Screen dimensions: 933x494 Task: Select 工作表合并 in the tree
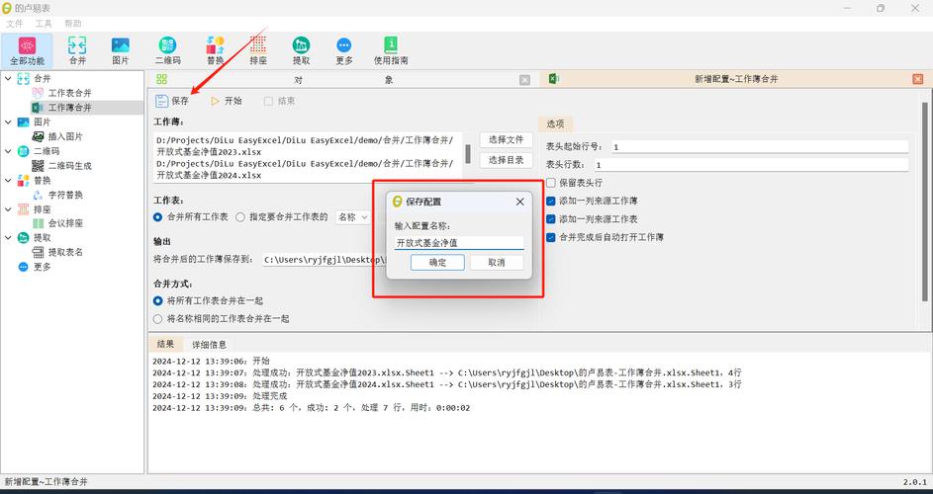pyautogui.click(x=69, y=93)
